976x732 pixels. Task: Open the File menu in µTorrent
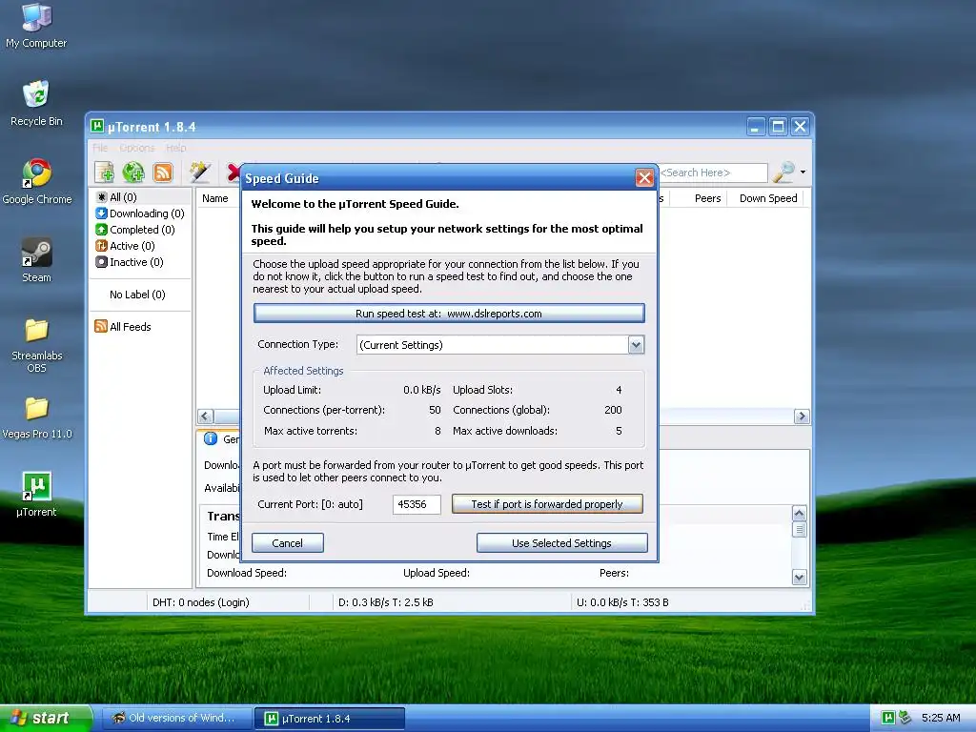[x=100, y=148]
